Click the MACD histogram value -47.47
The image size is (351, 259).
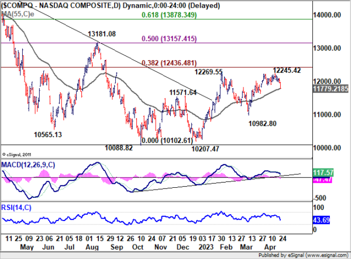pyautogui.click(x=322, y=180)
